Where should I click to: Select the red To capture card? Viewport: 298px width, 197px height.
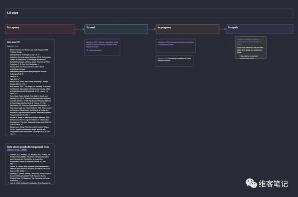coord(40,29)
